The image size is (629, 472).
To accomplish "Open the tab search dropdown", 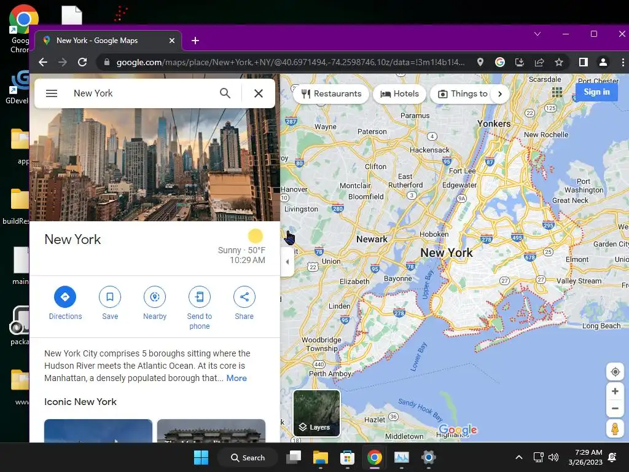I will pyautogui.click(x=537, y=34).
